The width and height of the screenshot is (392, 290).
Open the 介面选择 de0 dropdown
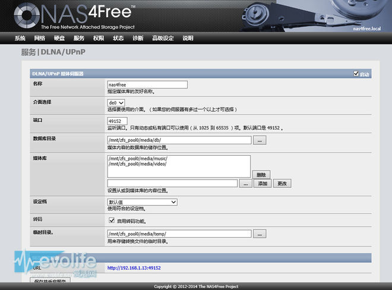tap(116, 103)
